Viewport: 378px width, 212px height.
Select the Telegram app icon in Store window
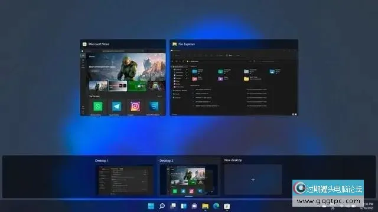click(117, 106)
